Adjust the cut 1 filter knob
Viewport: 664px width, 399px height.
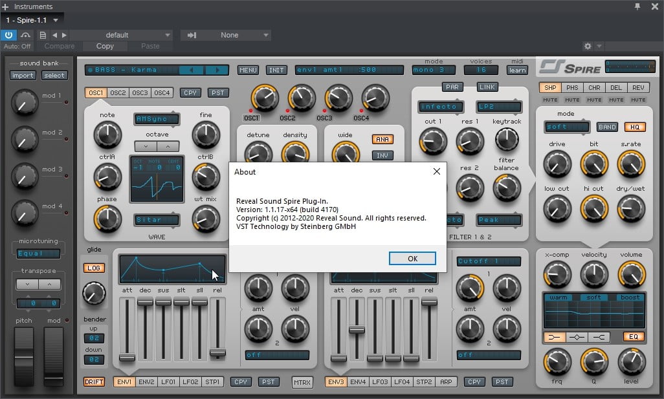pyautogui.click(x=433, y=141)
